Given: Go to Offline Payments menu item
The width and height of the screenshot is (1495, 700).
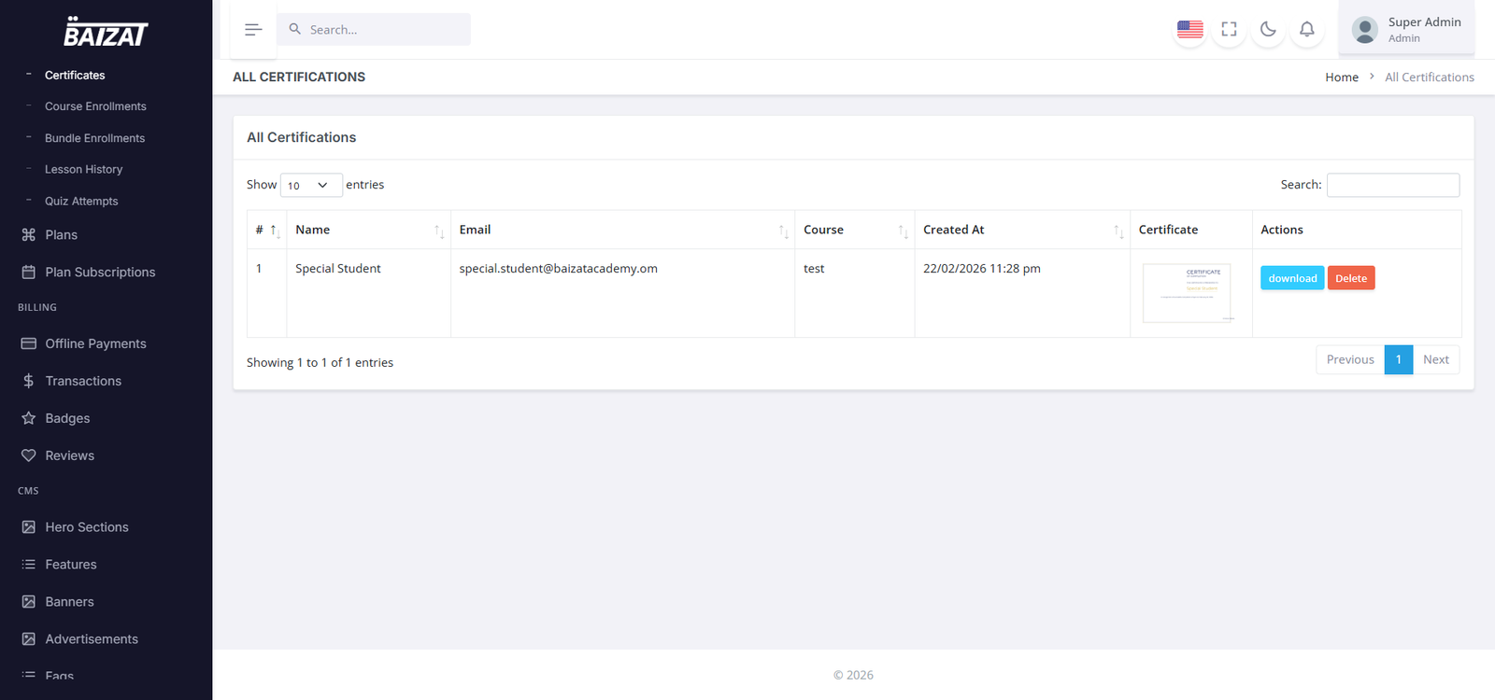Looking at the screenshot, I should (95, 343).
